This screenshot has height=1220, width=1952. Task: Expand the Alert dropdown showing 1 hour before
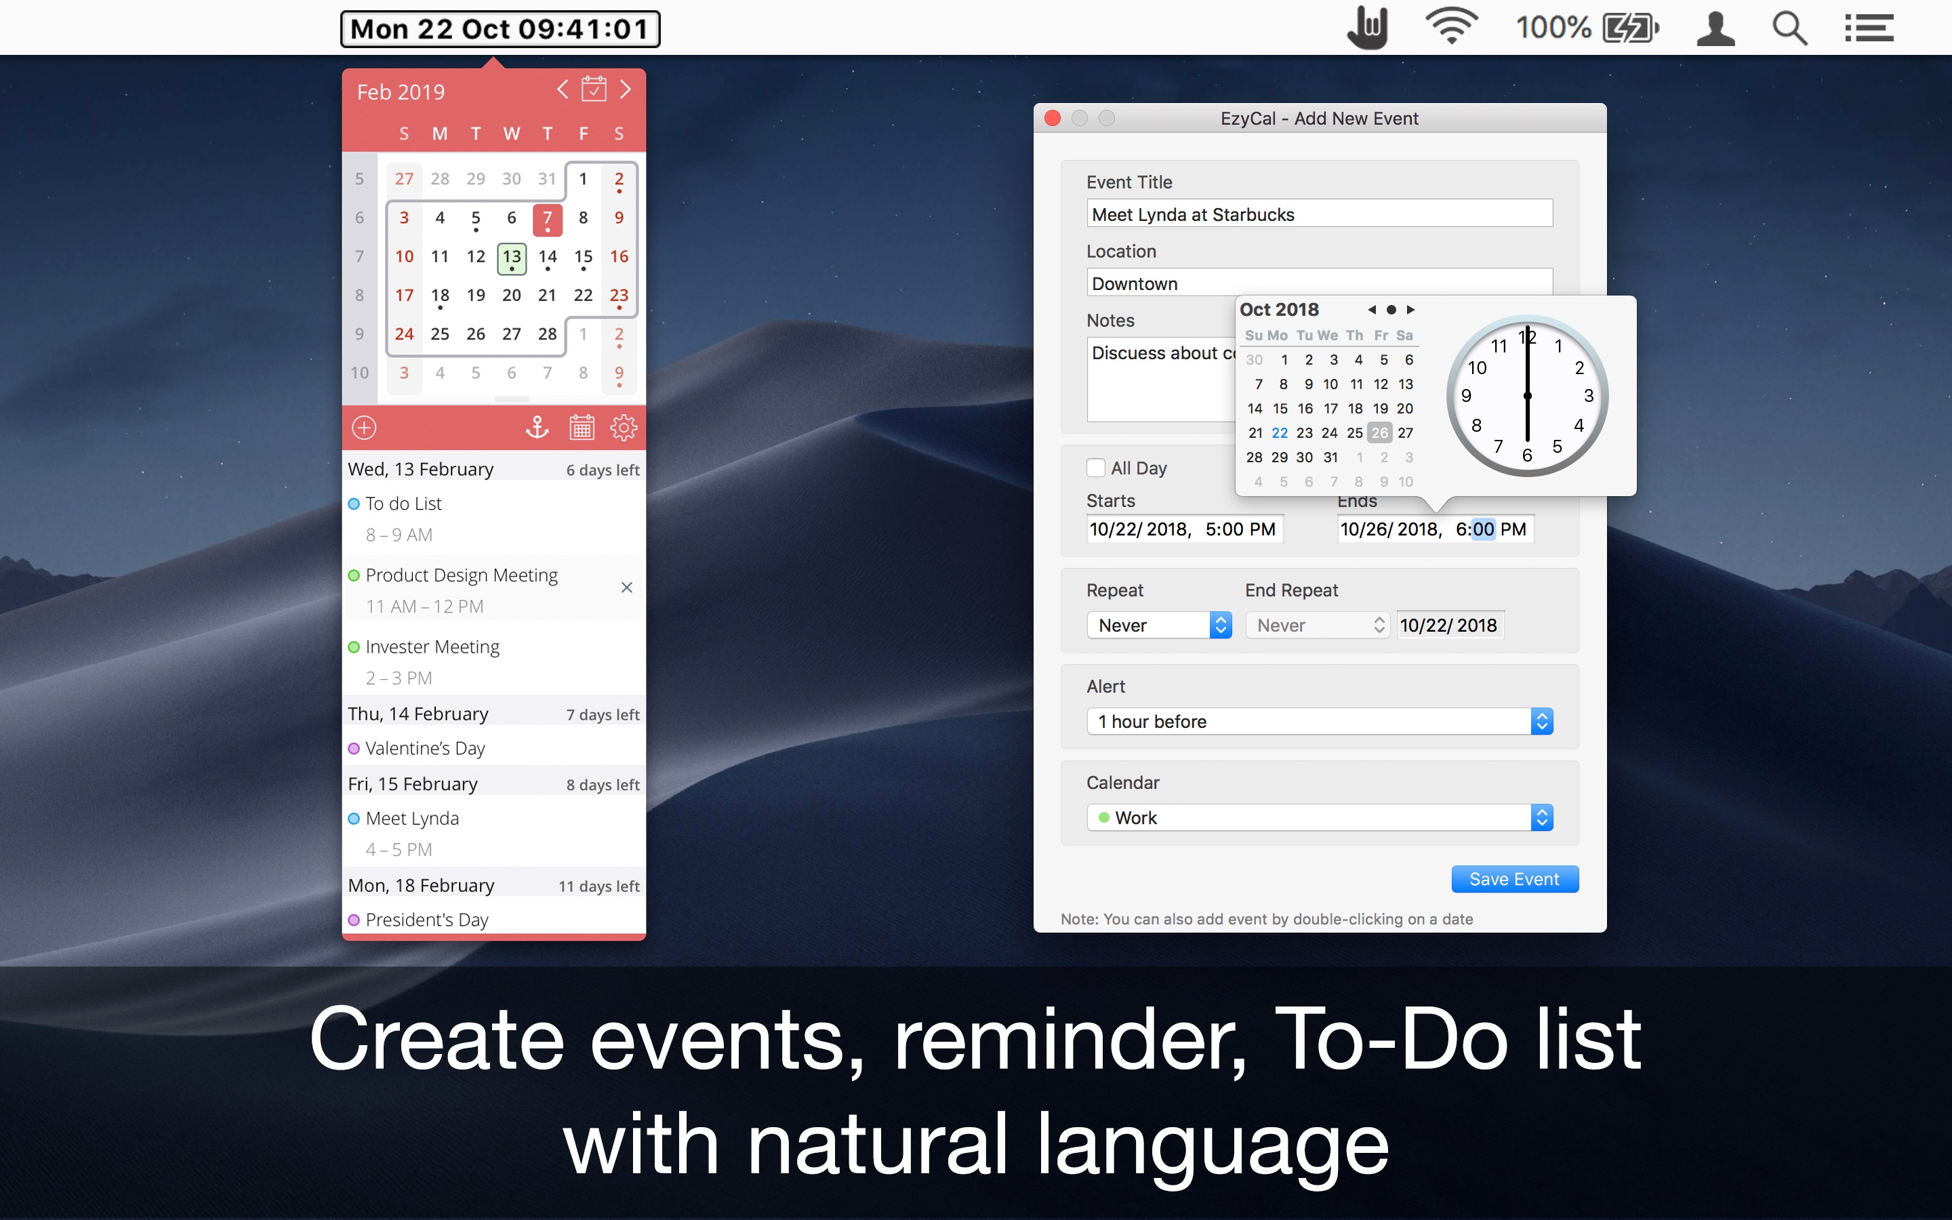click(x=1319, y=721)
